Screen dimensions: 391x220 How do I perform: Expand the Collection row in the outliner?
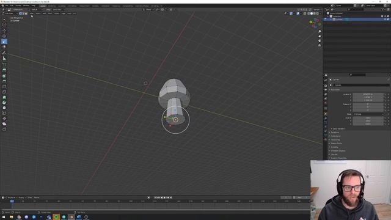click(328, 16)
